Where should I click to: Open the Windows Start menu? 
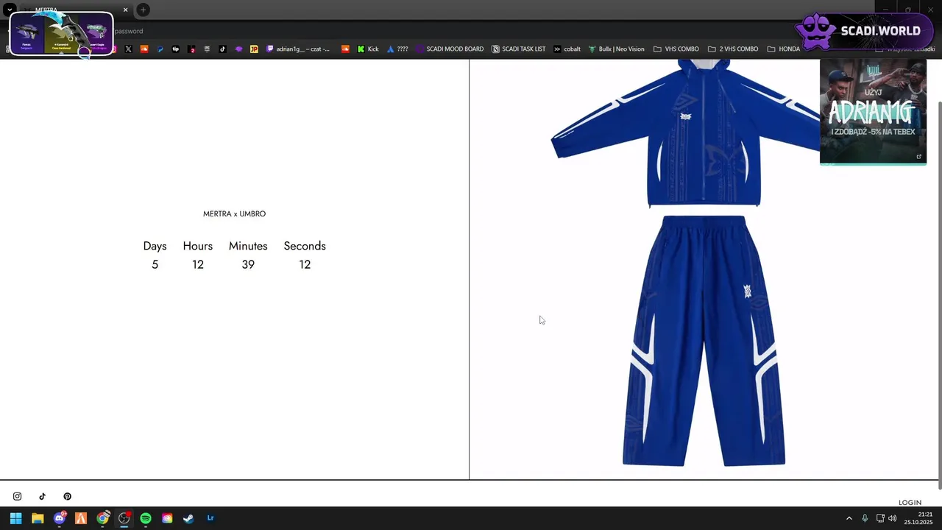[15, 518]
